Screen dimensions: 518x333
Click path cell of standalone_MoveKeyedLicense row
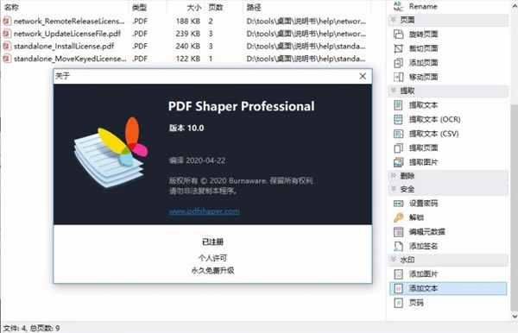306,59
